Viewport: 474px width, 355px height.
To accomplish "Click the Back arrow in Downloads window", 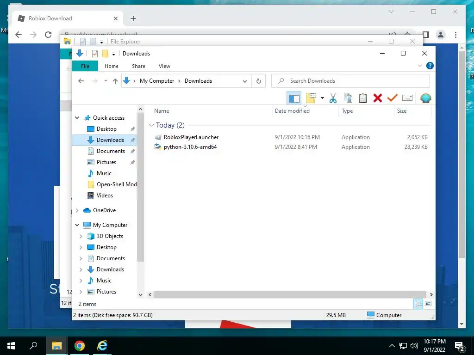I will [x=81, y=81].
